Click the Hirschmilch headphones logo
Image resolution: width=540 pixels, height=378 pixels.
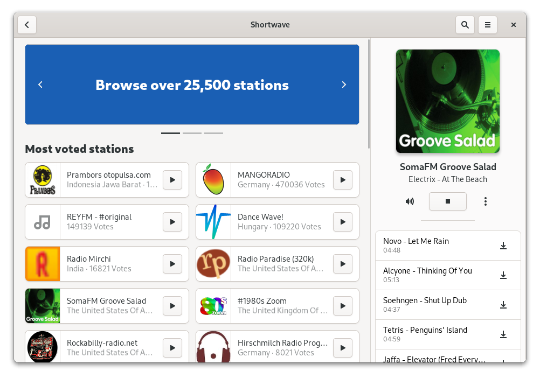pyautogui.click(x=213, y=347)
